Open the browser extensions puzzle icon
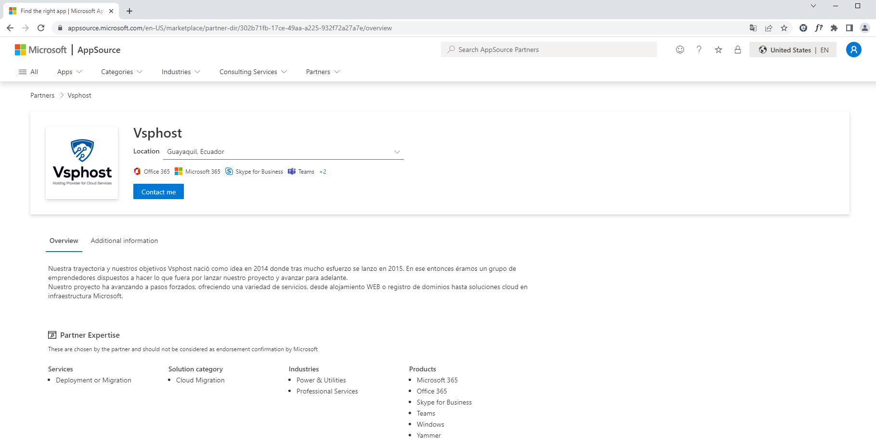876x444 pixels. (x=834, y=28)
